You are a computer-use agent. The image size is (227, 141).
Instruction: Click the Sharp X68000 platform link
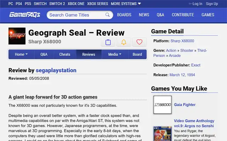182,41
